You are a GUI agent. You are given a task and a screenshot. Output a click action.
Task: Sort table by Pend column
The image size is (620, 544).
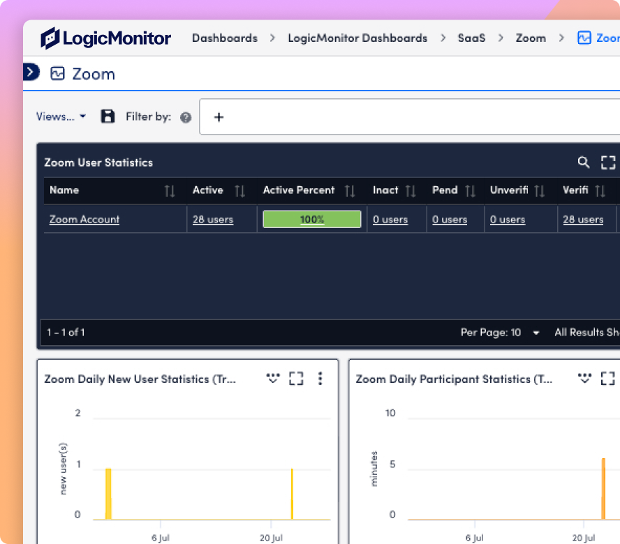[x=470, y=191]
